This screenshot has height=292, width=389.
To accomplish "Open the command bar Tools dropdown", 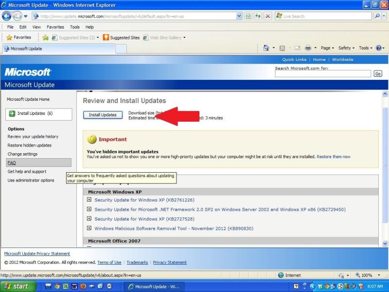I will pyautogui.click(x=366, y=48).
